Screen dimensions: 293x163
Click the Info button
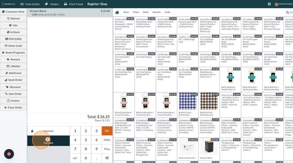(13, 25)
